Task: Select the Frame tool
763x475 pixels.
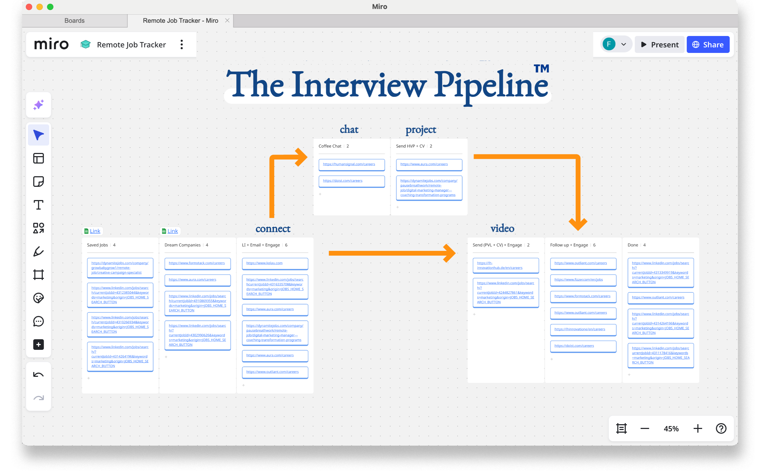Action: point(38,275)
